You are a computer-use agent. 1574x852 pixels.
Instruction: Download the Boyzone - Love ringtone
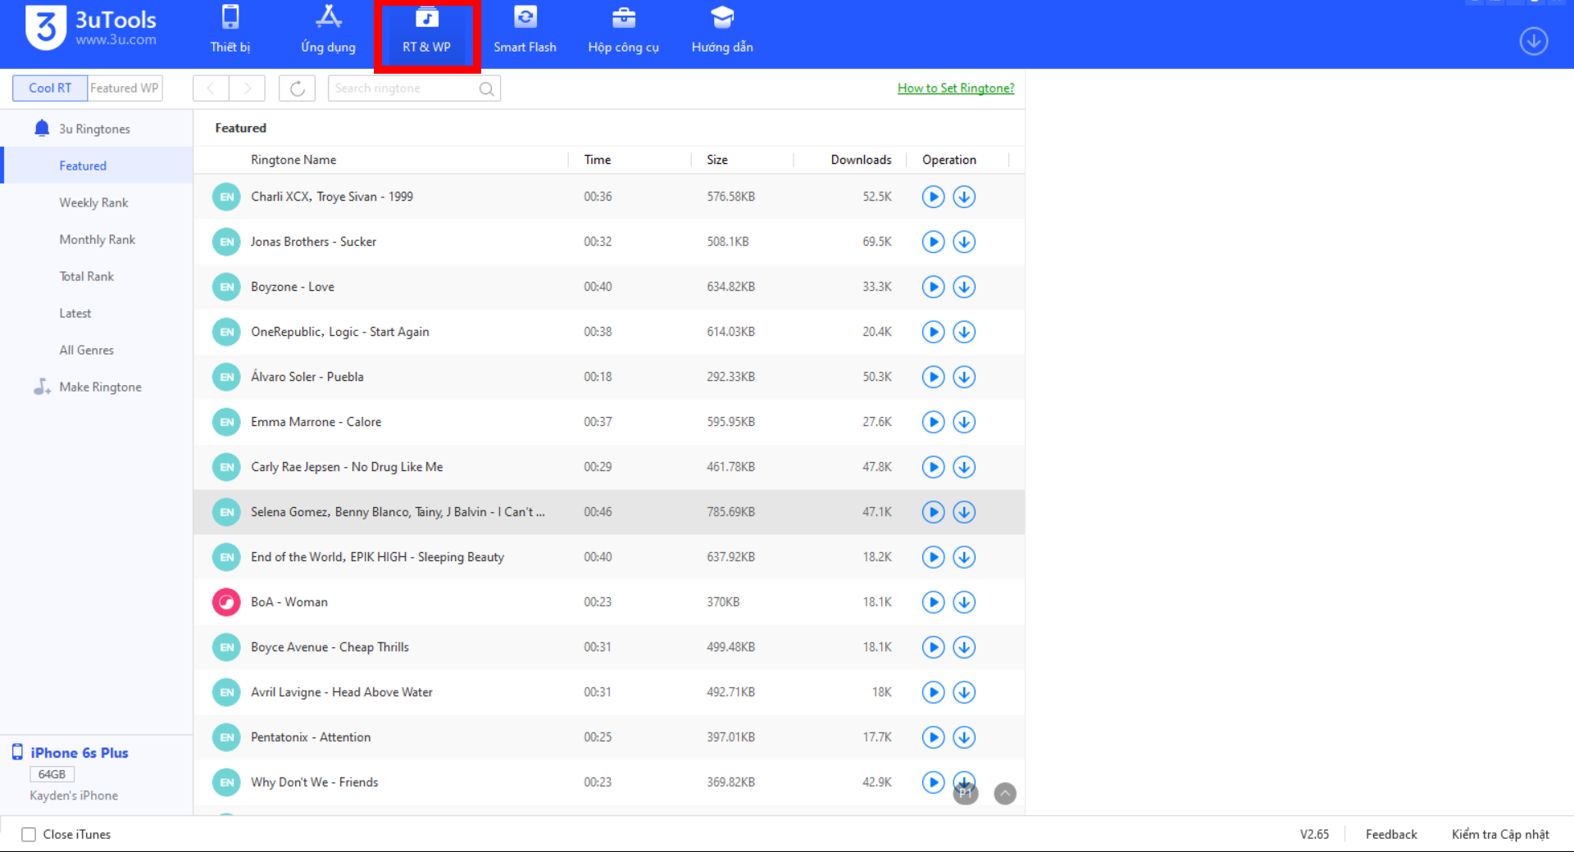[964, 287]
